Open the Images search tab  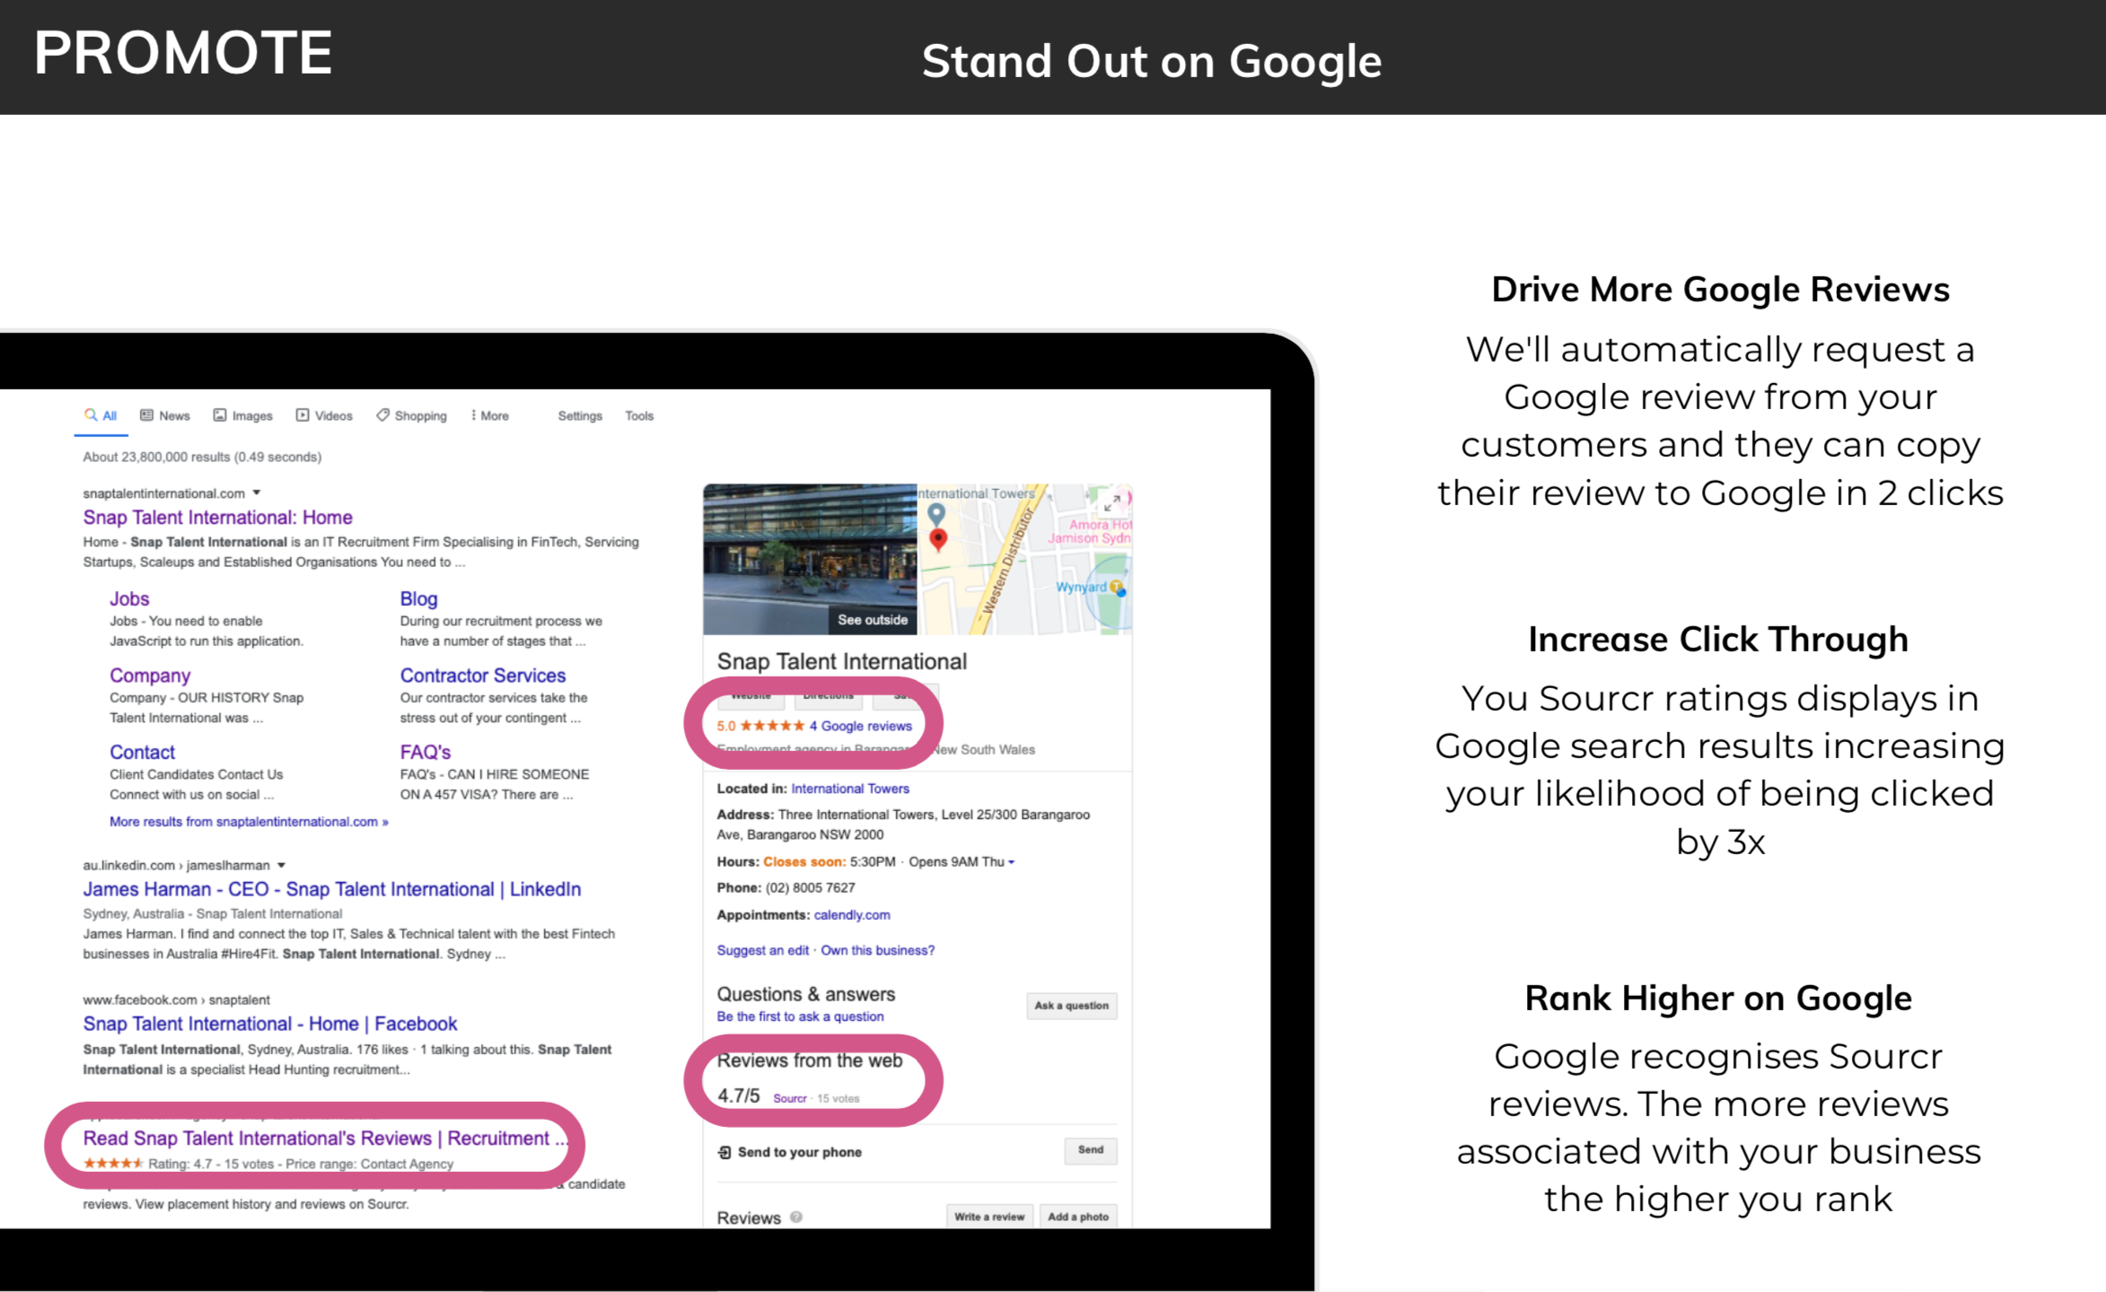(x=243, y=415)
